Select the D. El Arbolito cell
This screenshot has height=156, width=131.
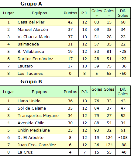tap(40, 137)
